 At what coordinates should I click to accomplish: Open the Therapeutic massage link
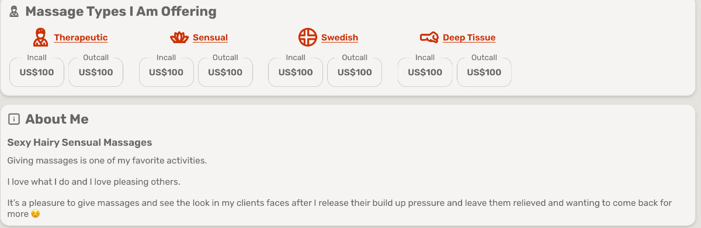[x=81, y=37]
